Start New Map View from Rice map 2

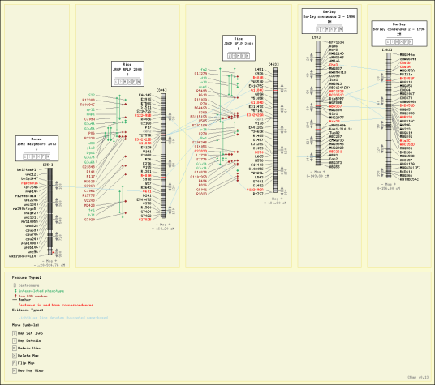coord(139,82)
